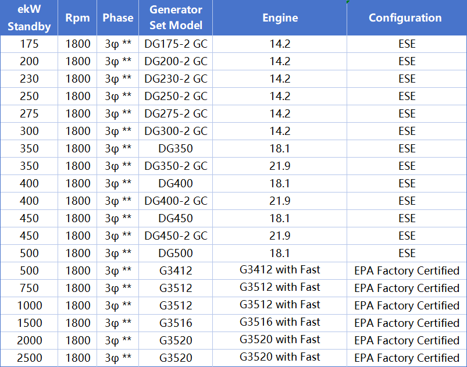
Task: Click the 3φ ** phase cell in the DG400 row
Action: (x=118, y=184)
